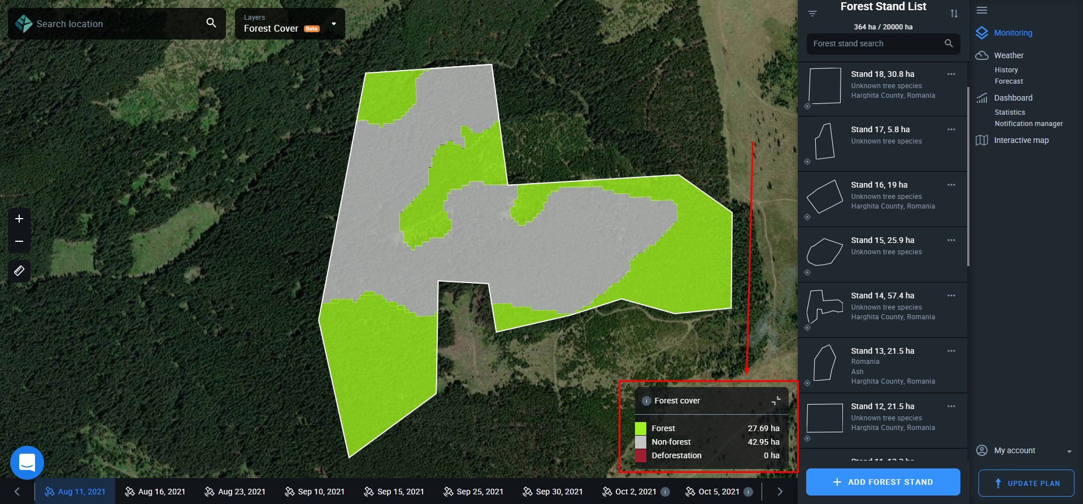Zoom in on the map
This screenshot has width=1083, height=504.
[x=19, y=219]
